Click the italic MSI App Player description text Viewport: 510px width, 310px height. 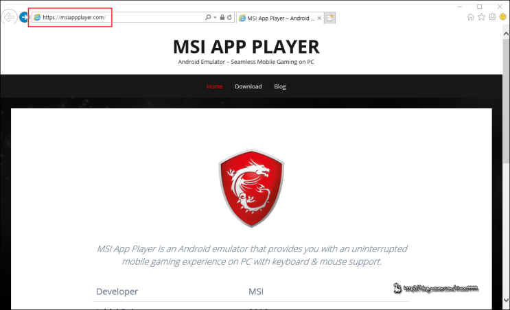tap(252, 255)
